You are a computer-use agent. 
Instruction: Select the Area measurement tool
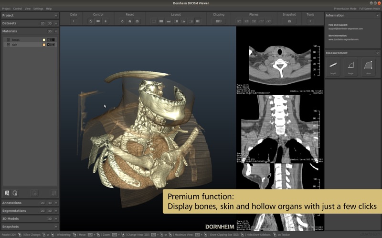tap(368, 66)
